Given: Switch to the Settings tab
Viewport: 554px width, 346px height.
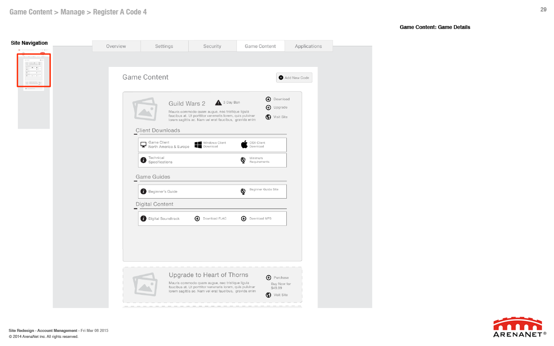Looking at the screenshot, I should 164,46.
